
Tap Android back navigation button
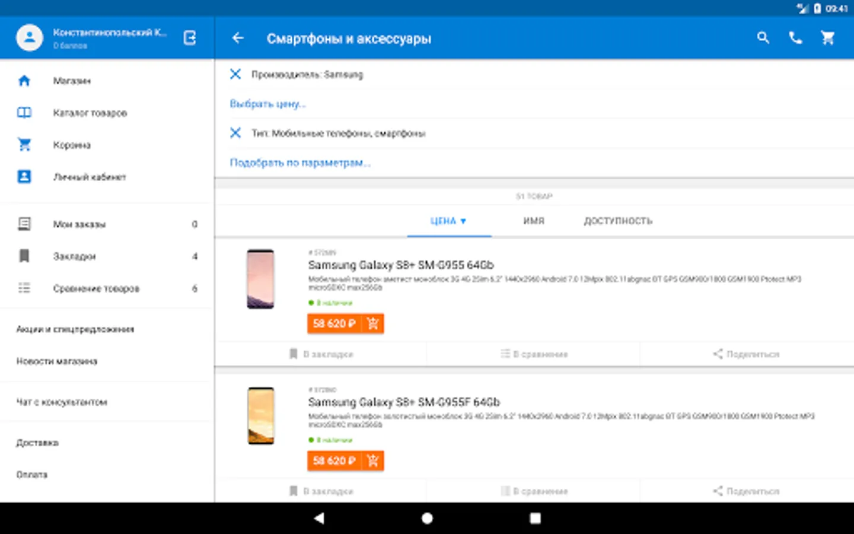(x=319, y=518)
